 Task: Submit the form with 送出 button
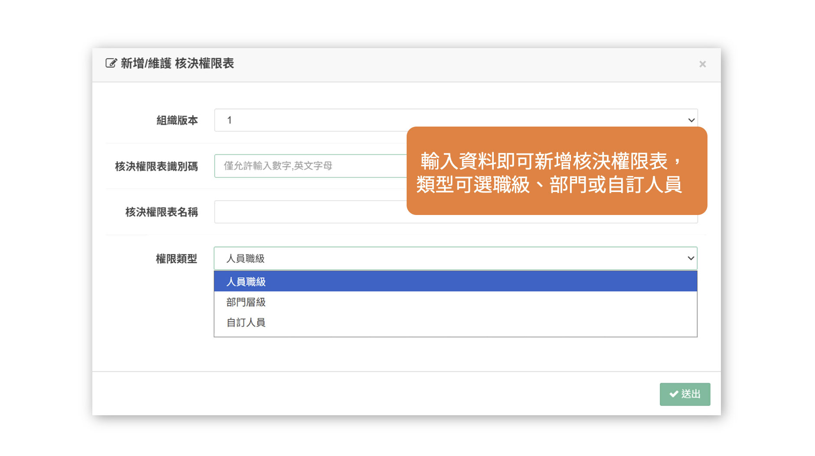coord(685,394)
